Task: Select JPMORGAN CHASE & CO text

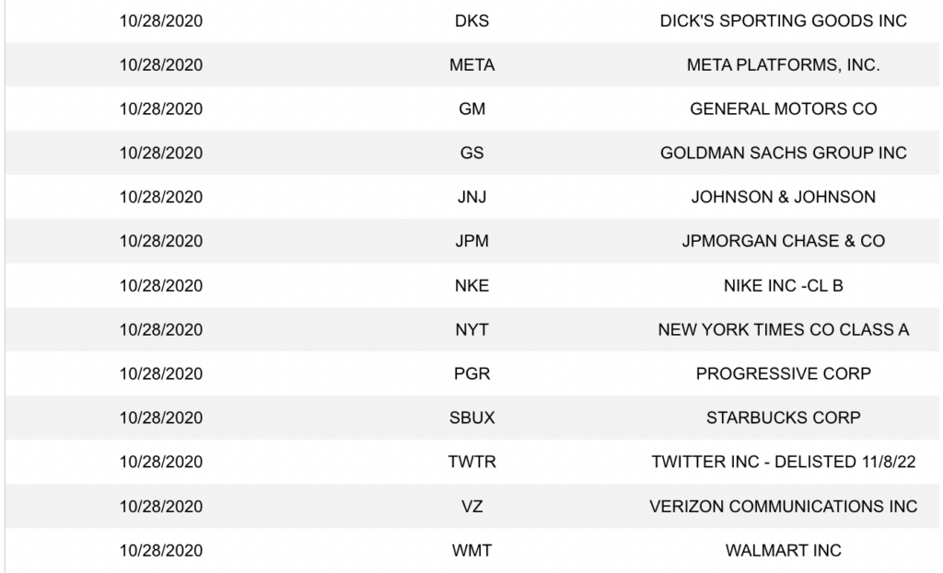Action: pyautogui.click(x=783, y=242)
